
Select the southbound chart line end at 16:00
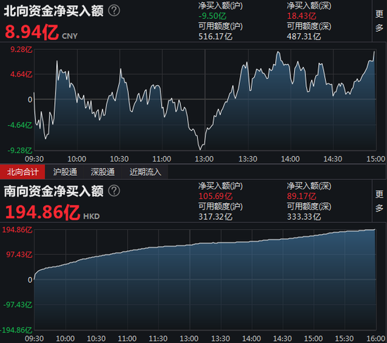[x=374, y=230]
